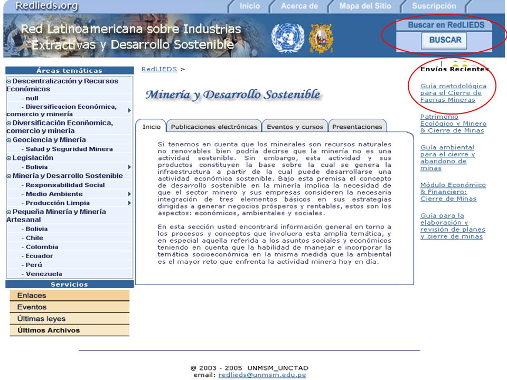Viewport: 507px width, 380px height.
Task: Click the Servicios panel header
Action: tap(70, 284)
